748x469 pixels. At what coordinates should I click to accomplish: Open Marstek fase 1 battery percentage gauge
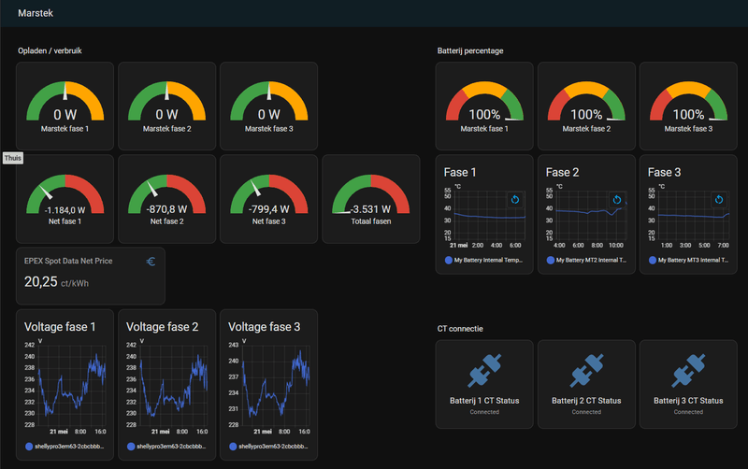pyautogui.click(x=484, y=107)
